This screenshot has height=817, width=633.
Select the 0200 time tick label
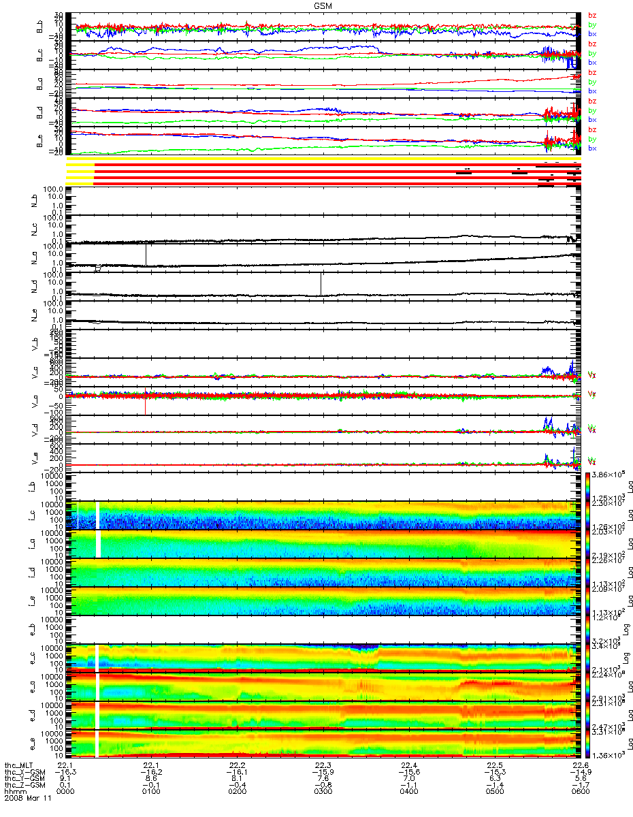(237, 792)
